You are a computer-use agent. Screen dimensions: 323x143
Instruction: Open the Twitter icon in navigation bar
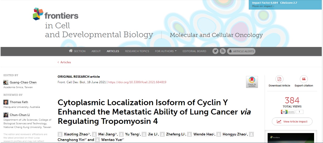[x=216, y=51]
